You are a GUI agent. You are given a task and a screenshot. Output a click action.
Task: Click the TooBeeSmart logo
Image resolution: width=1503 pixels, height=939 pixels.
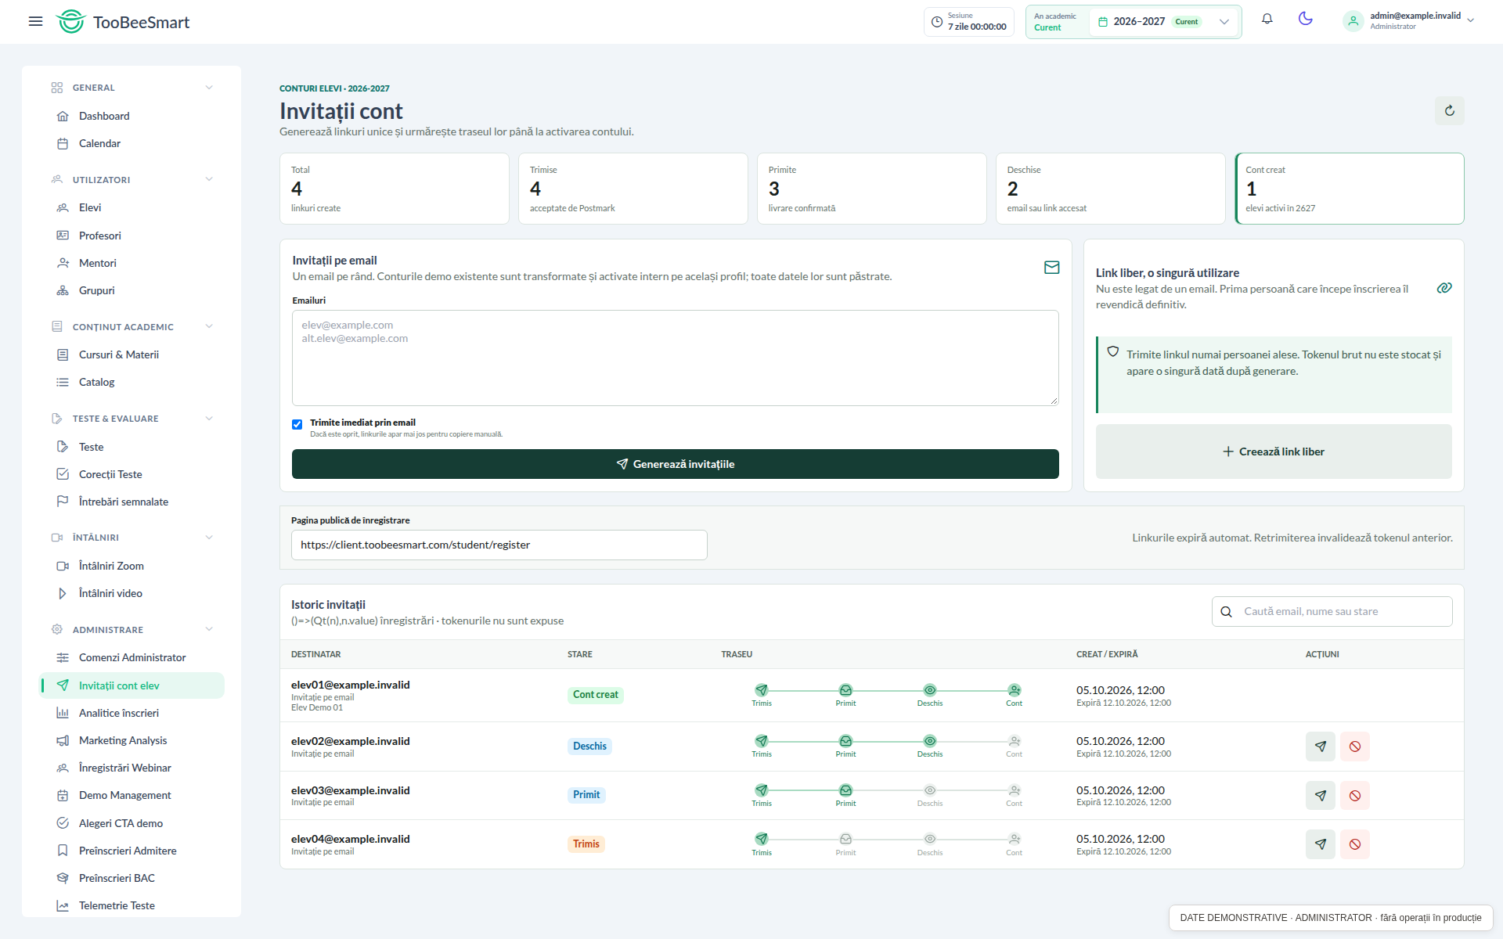click(123, 22)
